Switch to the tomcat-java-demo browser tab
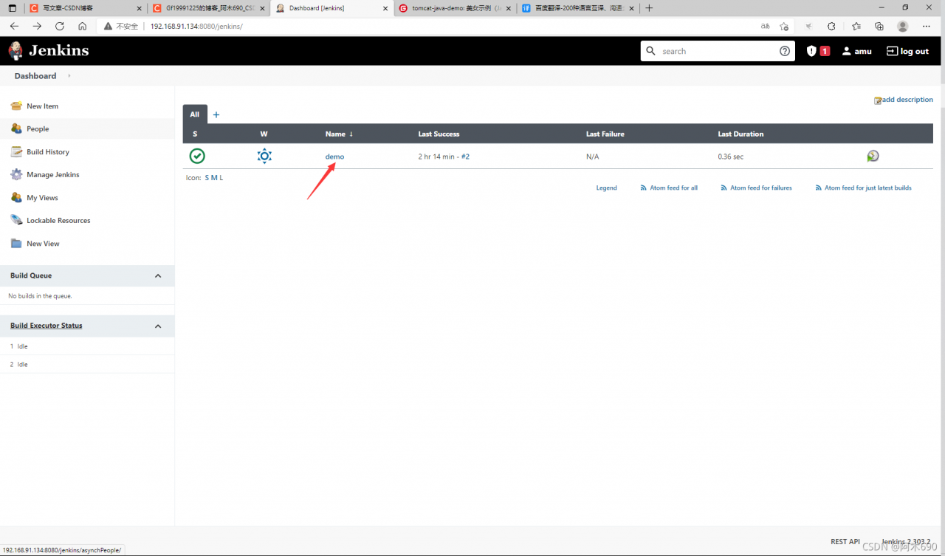This screenshot has height=556, width=945. [453, 8]
